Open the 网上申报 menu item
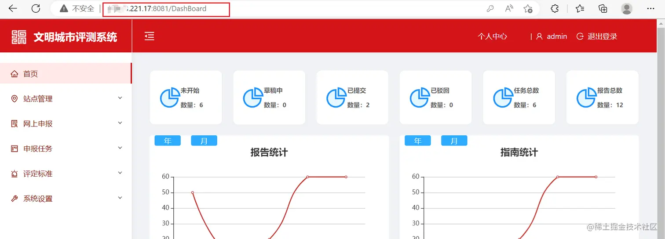 66,124
